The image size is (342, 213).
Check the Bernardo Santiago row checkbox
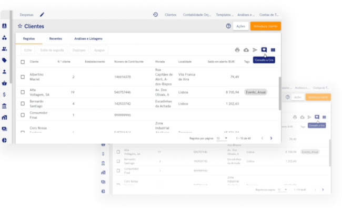[x=23, y=103]
